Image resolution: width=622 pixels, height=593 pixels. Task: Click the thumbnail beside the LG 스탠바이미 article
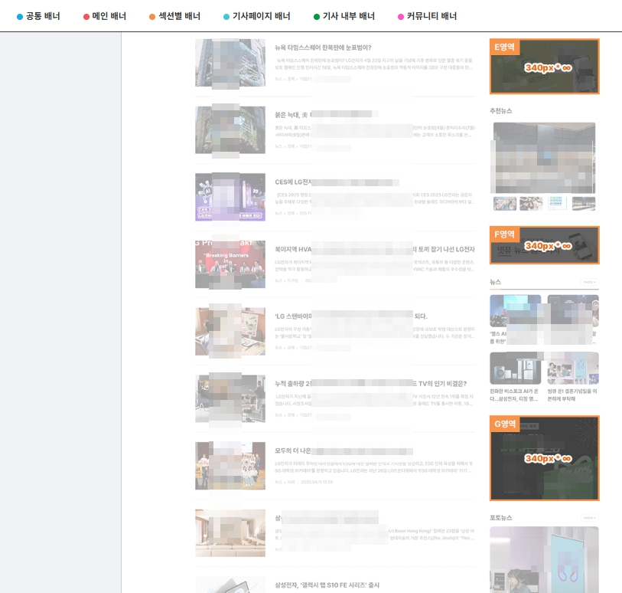click(230, 331)
